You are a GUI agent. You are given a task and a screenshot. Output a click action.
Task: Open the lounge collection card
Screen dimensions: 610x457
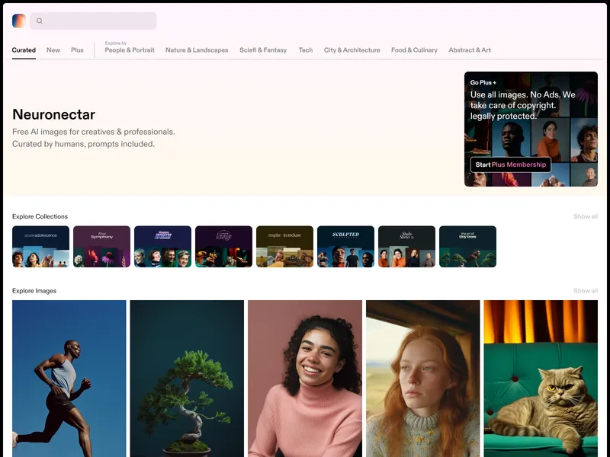pyautogui.click(x=223, y=246)
